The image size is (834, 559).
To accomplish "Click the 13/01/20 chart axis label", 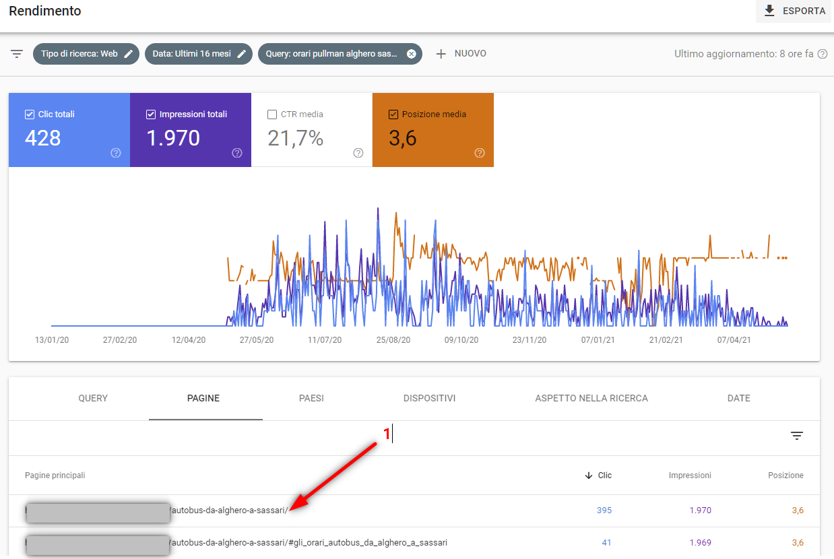I will pos(52,340).
